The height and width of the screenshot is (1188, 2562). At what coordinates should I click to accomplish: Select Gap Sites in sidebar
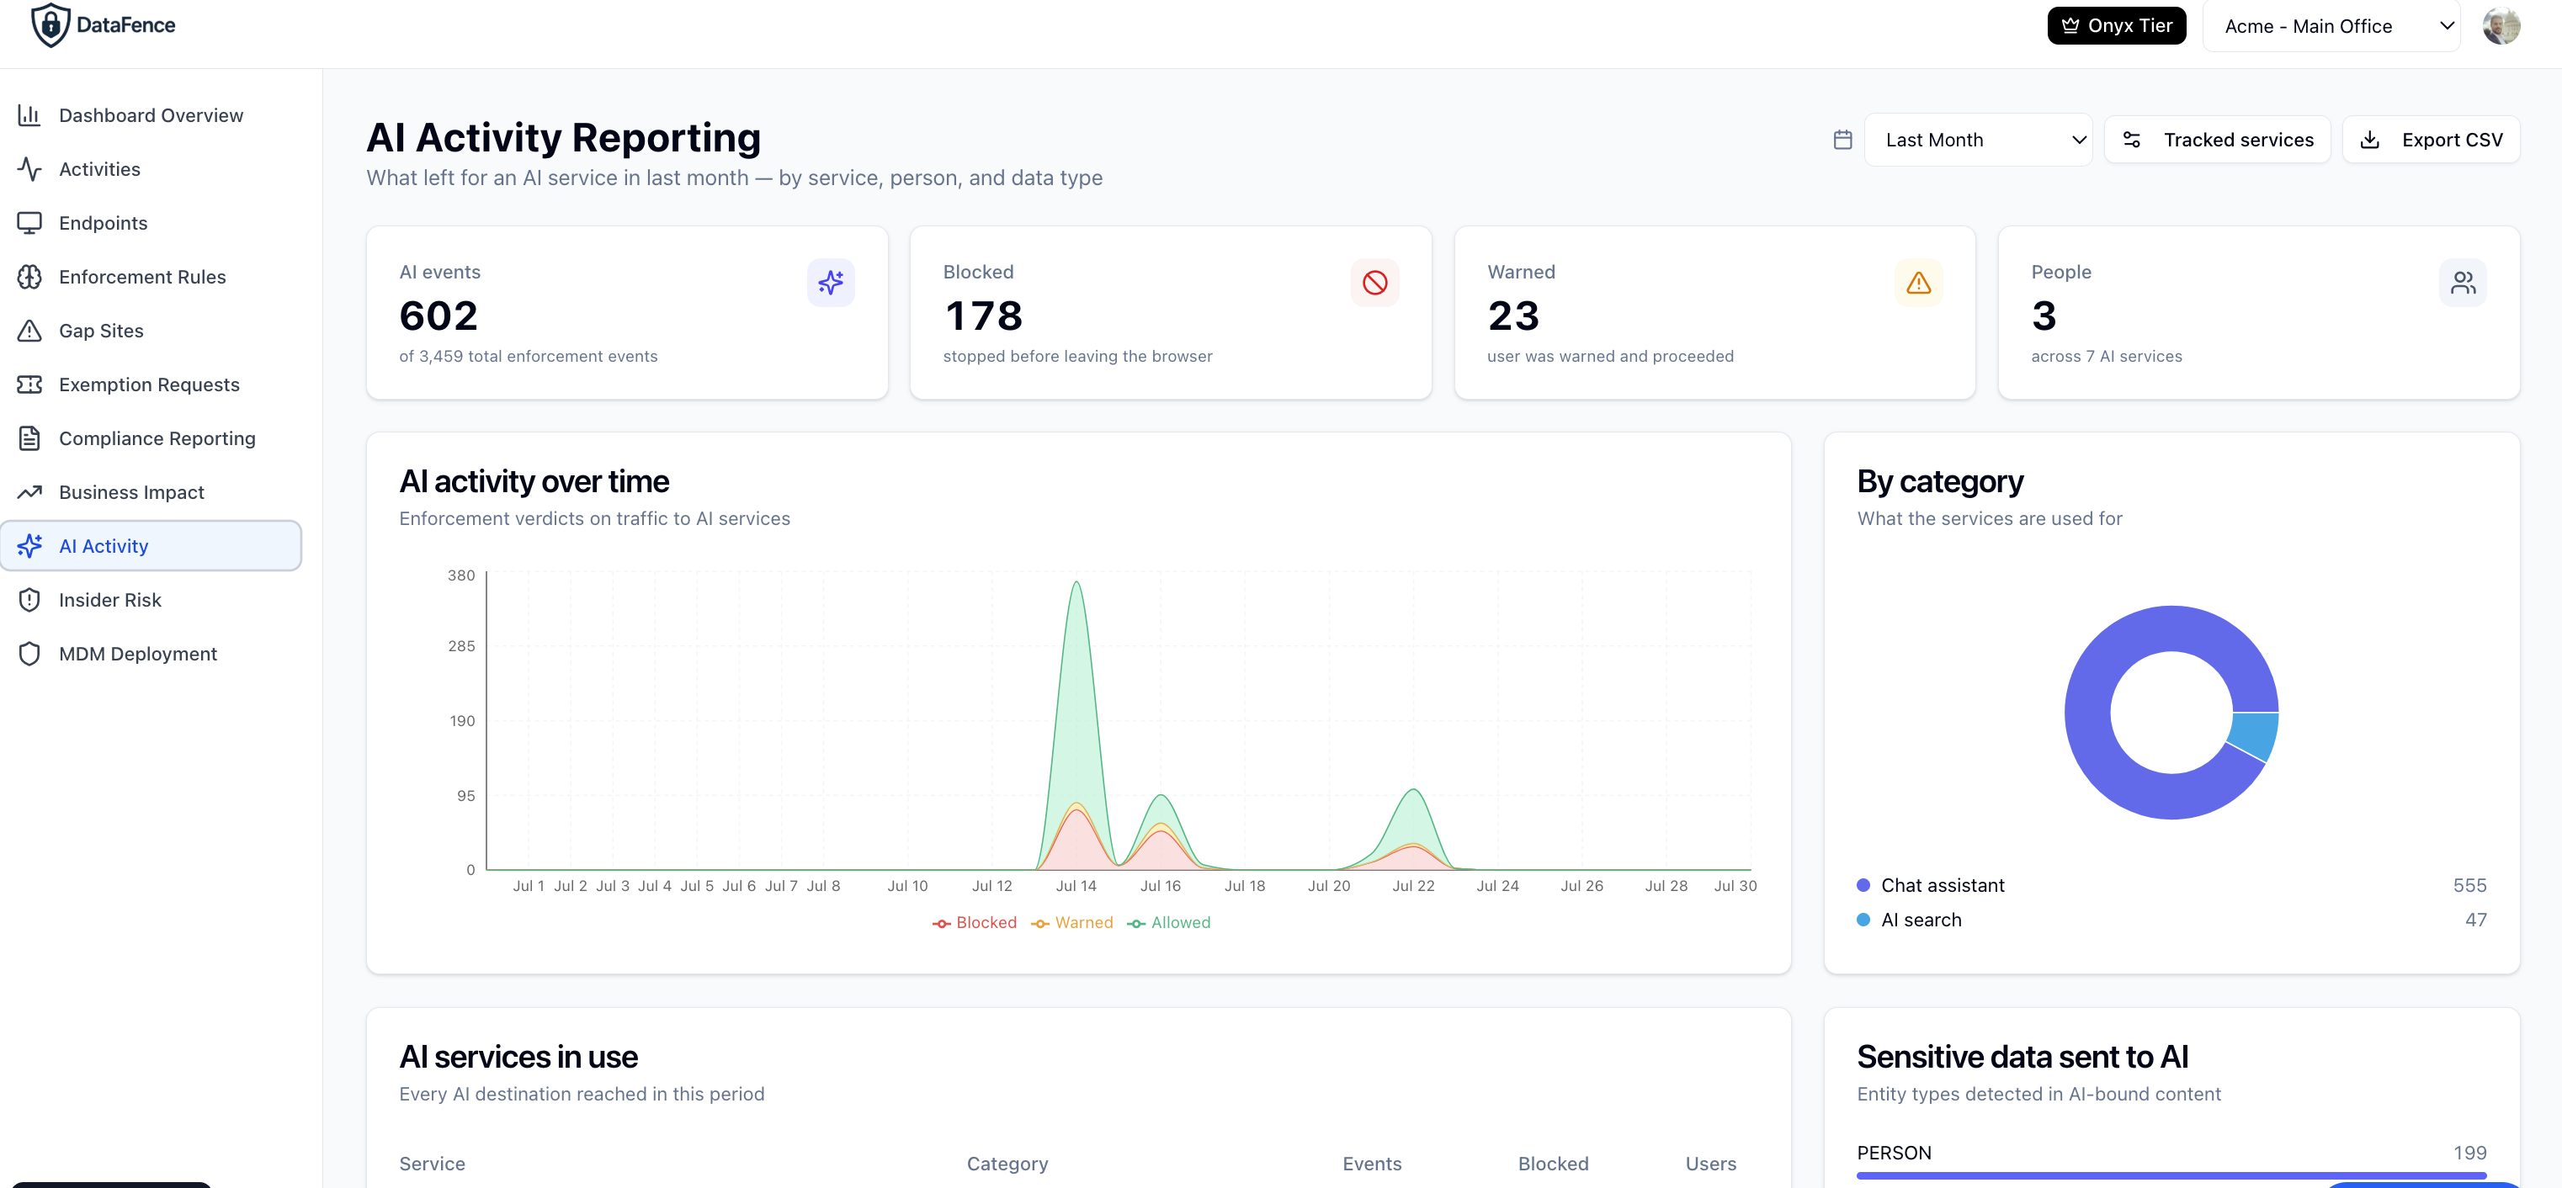pyautogui.click(x=151, y=330)
